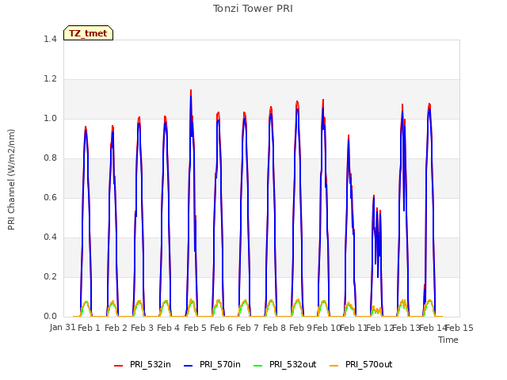This screenshot has width=507, height=380.
Task: Click the 0.6 y-axis tick label
Action: (50, 197)
